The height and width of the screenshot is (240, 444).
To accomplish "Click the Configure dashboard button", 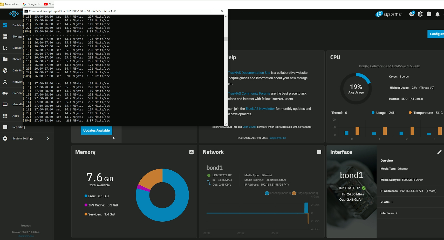I will 436,34.
